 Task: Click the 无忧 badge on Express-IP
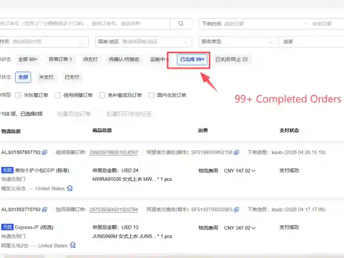tap(7, 227)
